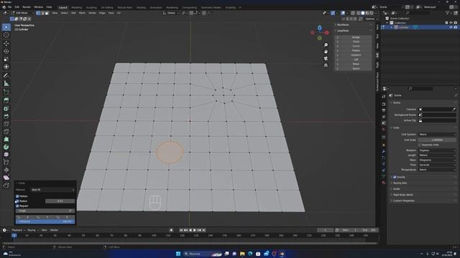
Task: Toggle the Gravity checkbox in Scene properties
Action: [x=395, y=177]
